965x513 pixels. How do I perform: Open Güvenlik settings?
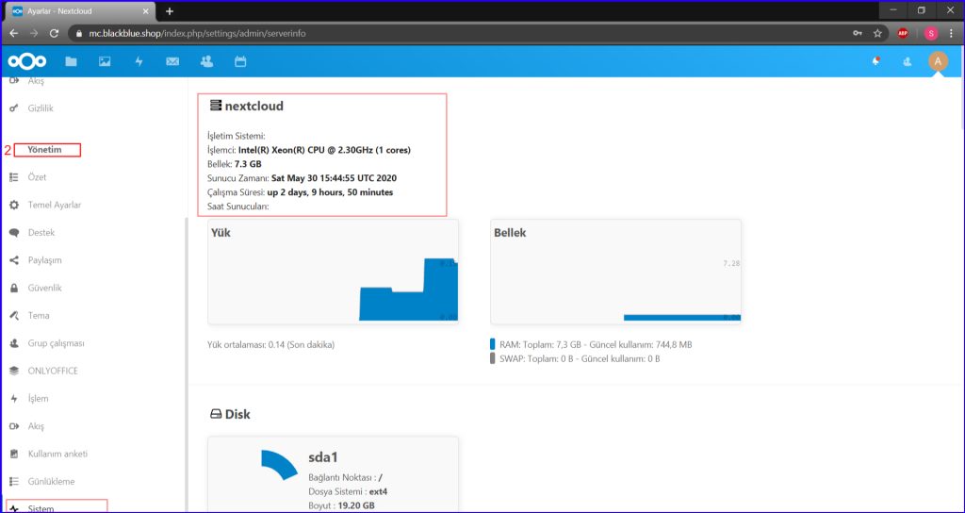(44, 289)
